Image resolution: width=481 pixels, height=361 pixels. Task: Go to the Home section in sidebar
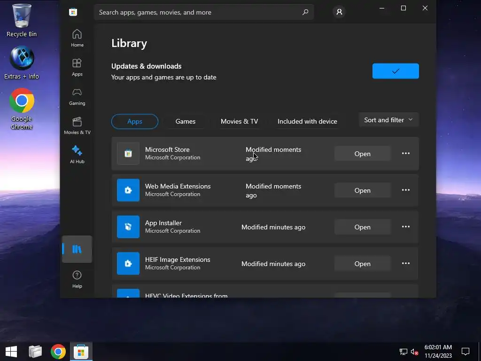(77, 38)
